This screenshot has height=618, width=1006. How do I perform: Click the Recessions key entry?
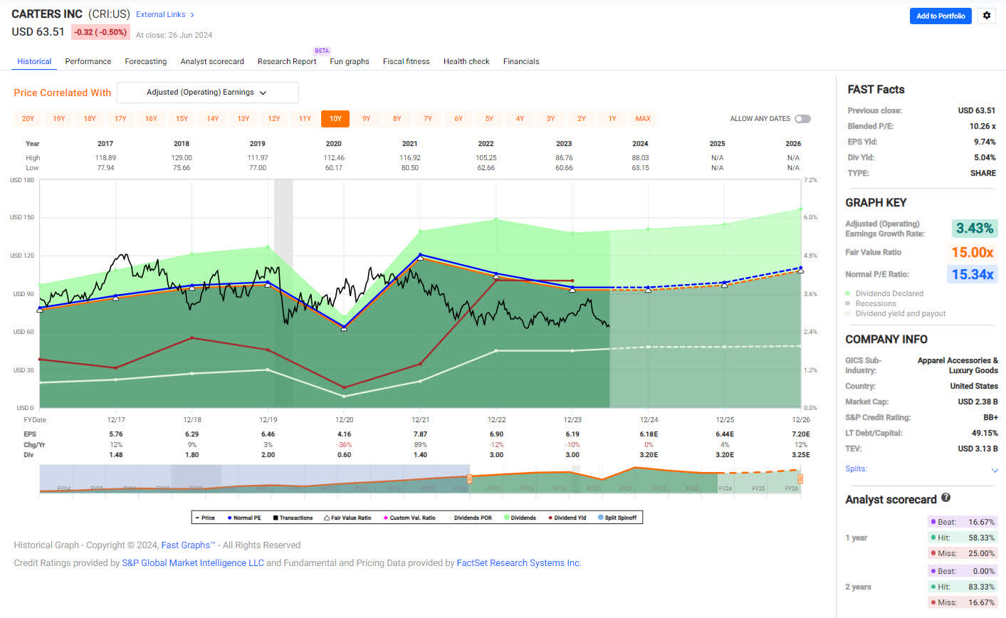tap(871, 303)
